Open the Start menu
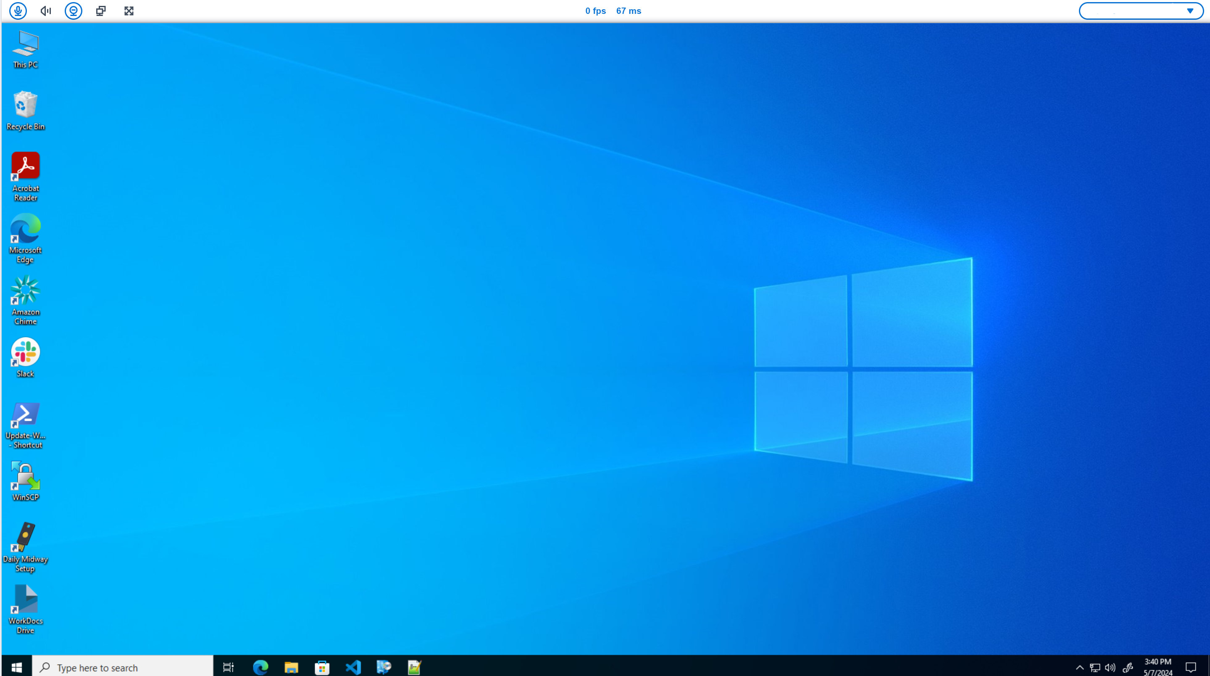Viewport: 1210px width, 676px height. point(16,667)
